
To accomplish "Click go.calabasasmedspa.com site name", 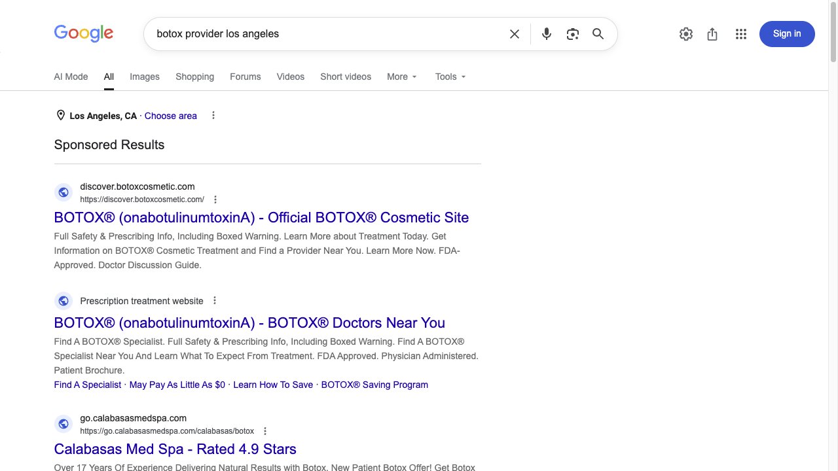I will tap(134, 418).
